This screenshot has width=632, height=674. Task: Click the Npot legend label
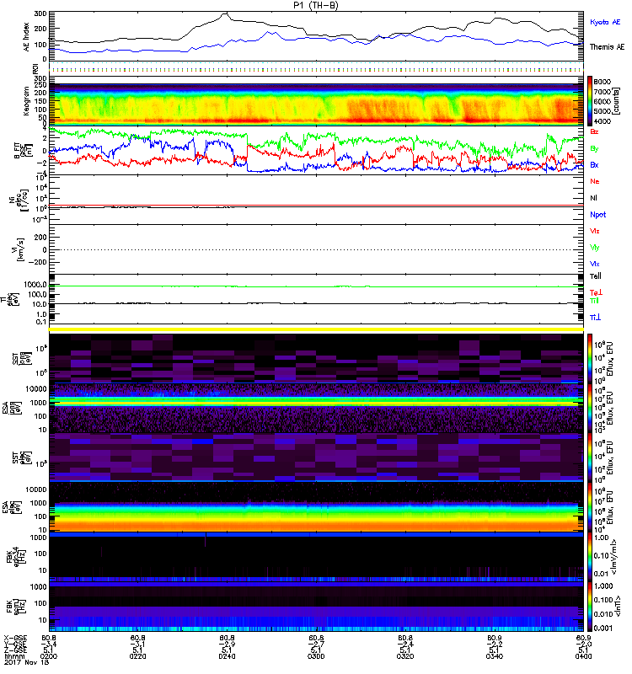(597, 215)
